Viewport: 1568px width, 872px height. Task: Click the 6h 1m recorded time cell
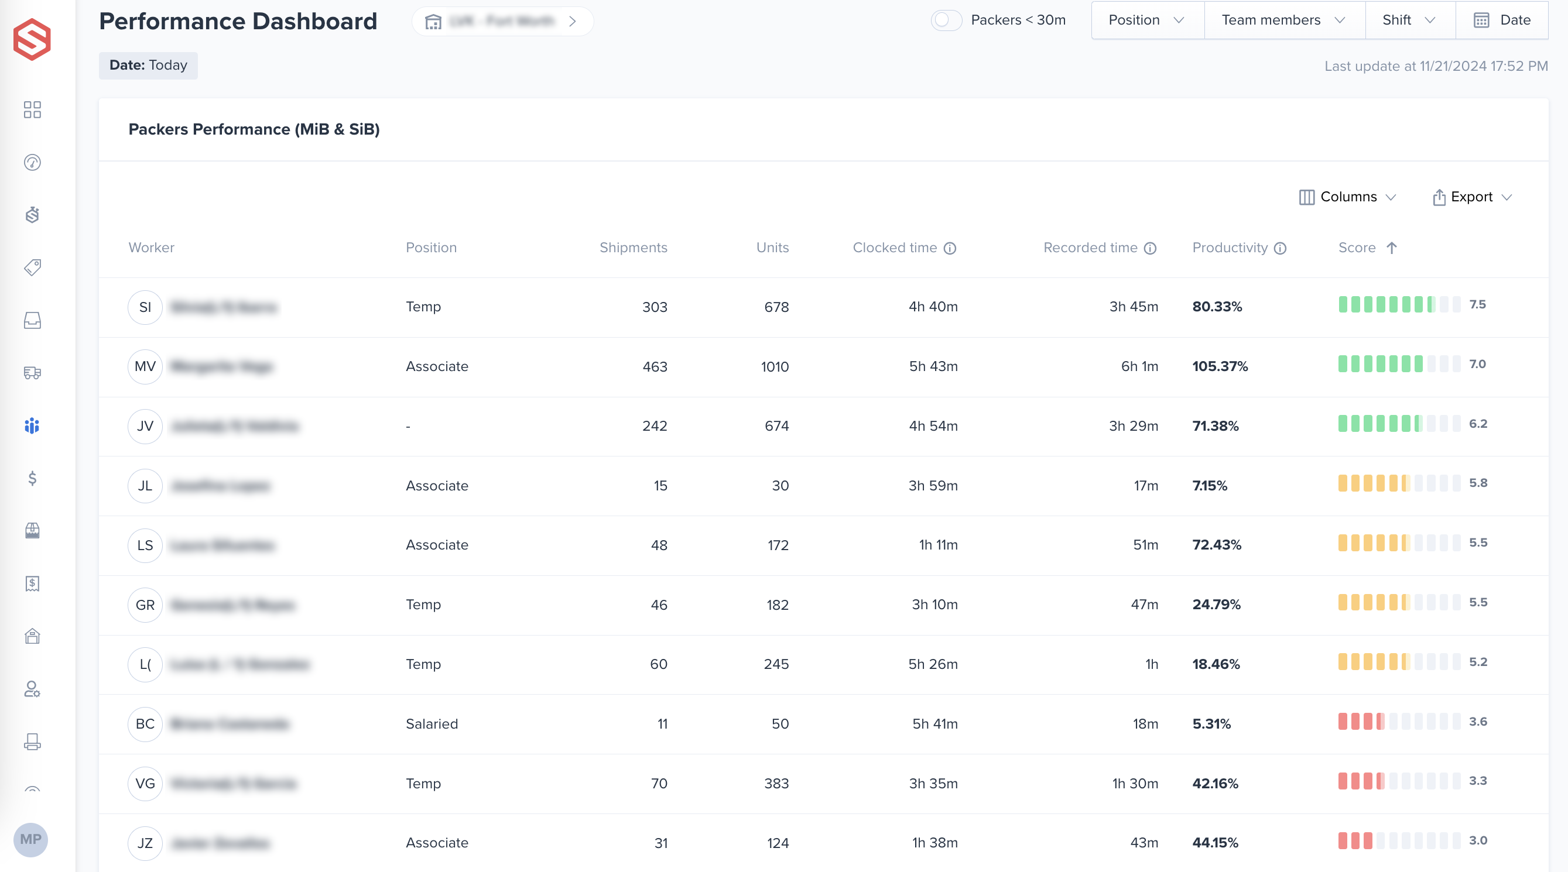(x=1139, y=366)
